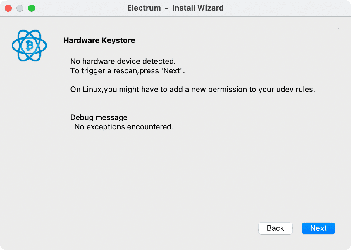Click the Electrum Bitcoin atom logo

tap(29, 46)
